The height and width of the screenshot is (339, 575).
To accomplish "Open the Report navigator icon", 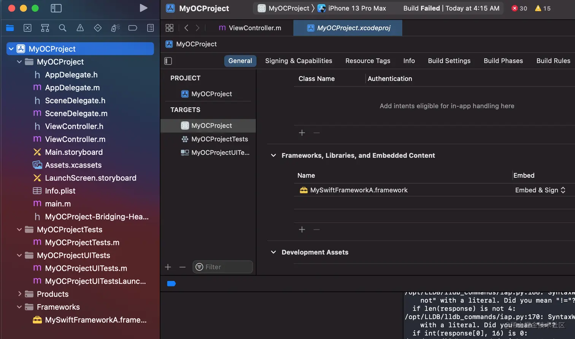I will pyautogui.click(x=151, y=28).
